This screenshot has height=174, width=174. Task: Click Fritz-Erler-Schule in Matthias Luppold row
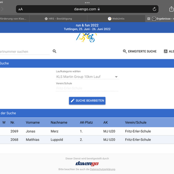pos(138,140)
